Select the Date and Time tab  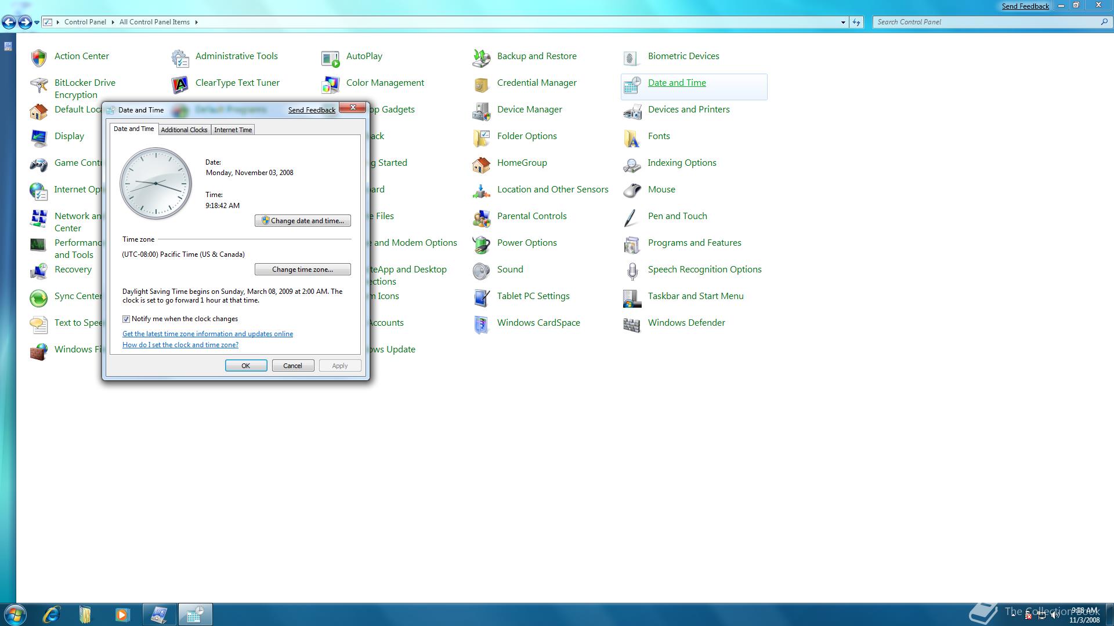point(134,129)
